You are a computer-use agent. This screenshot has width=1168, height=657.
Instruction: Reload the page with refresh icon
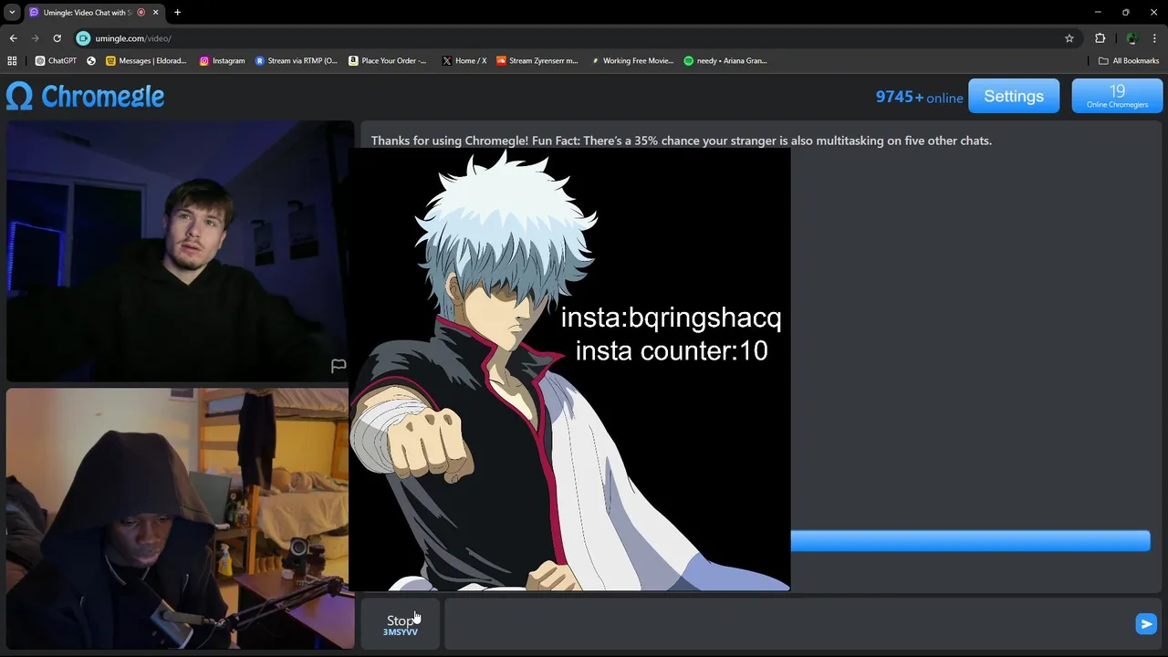click(57, 38)
